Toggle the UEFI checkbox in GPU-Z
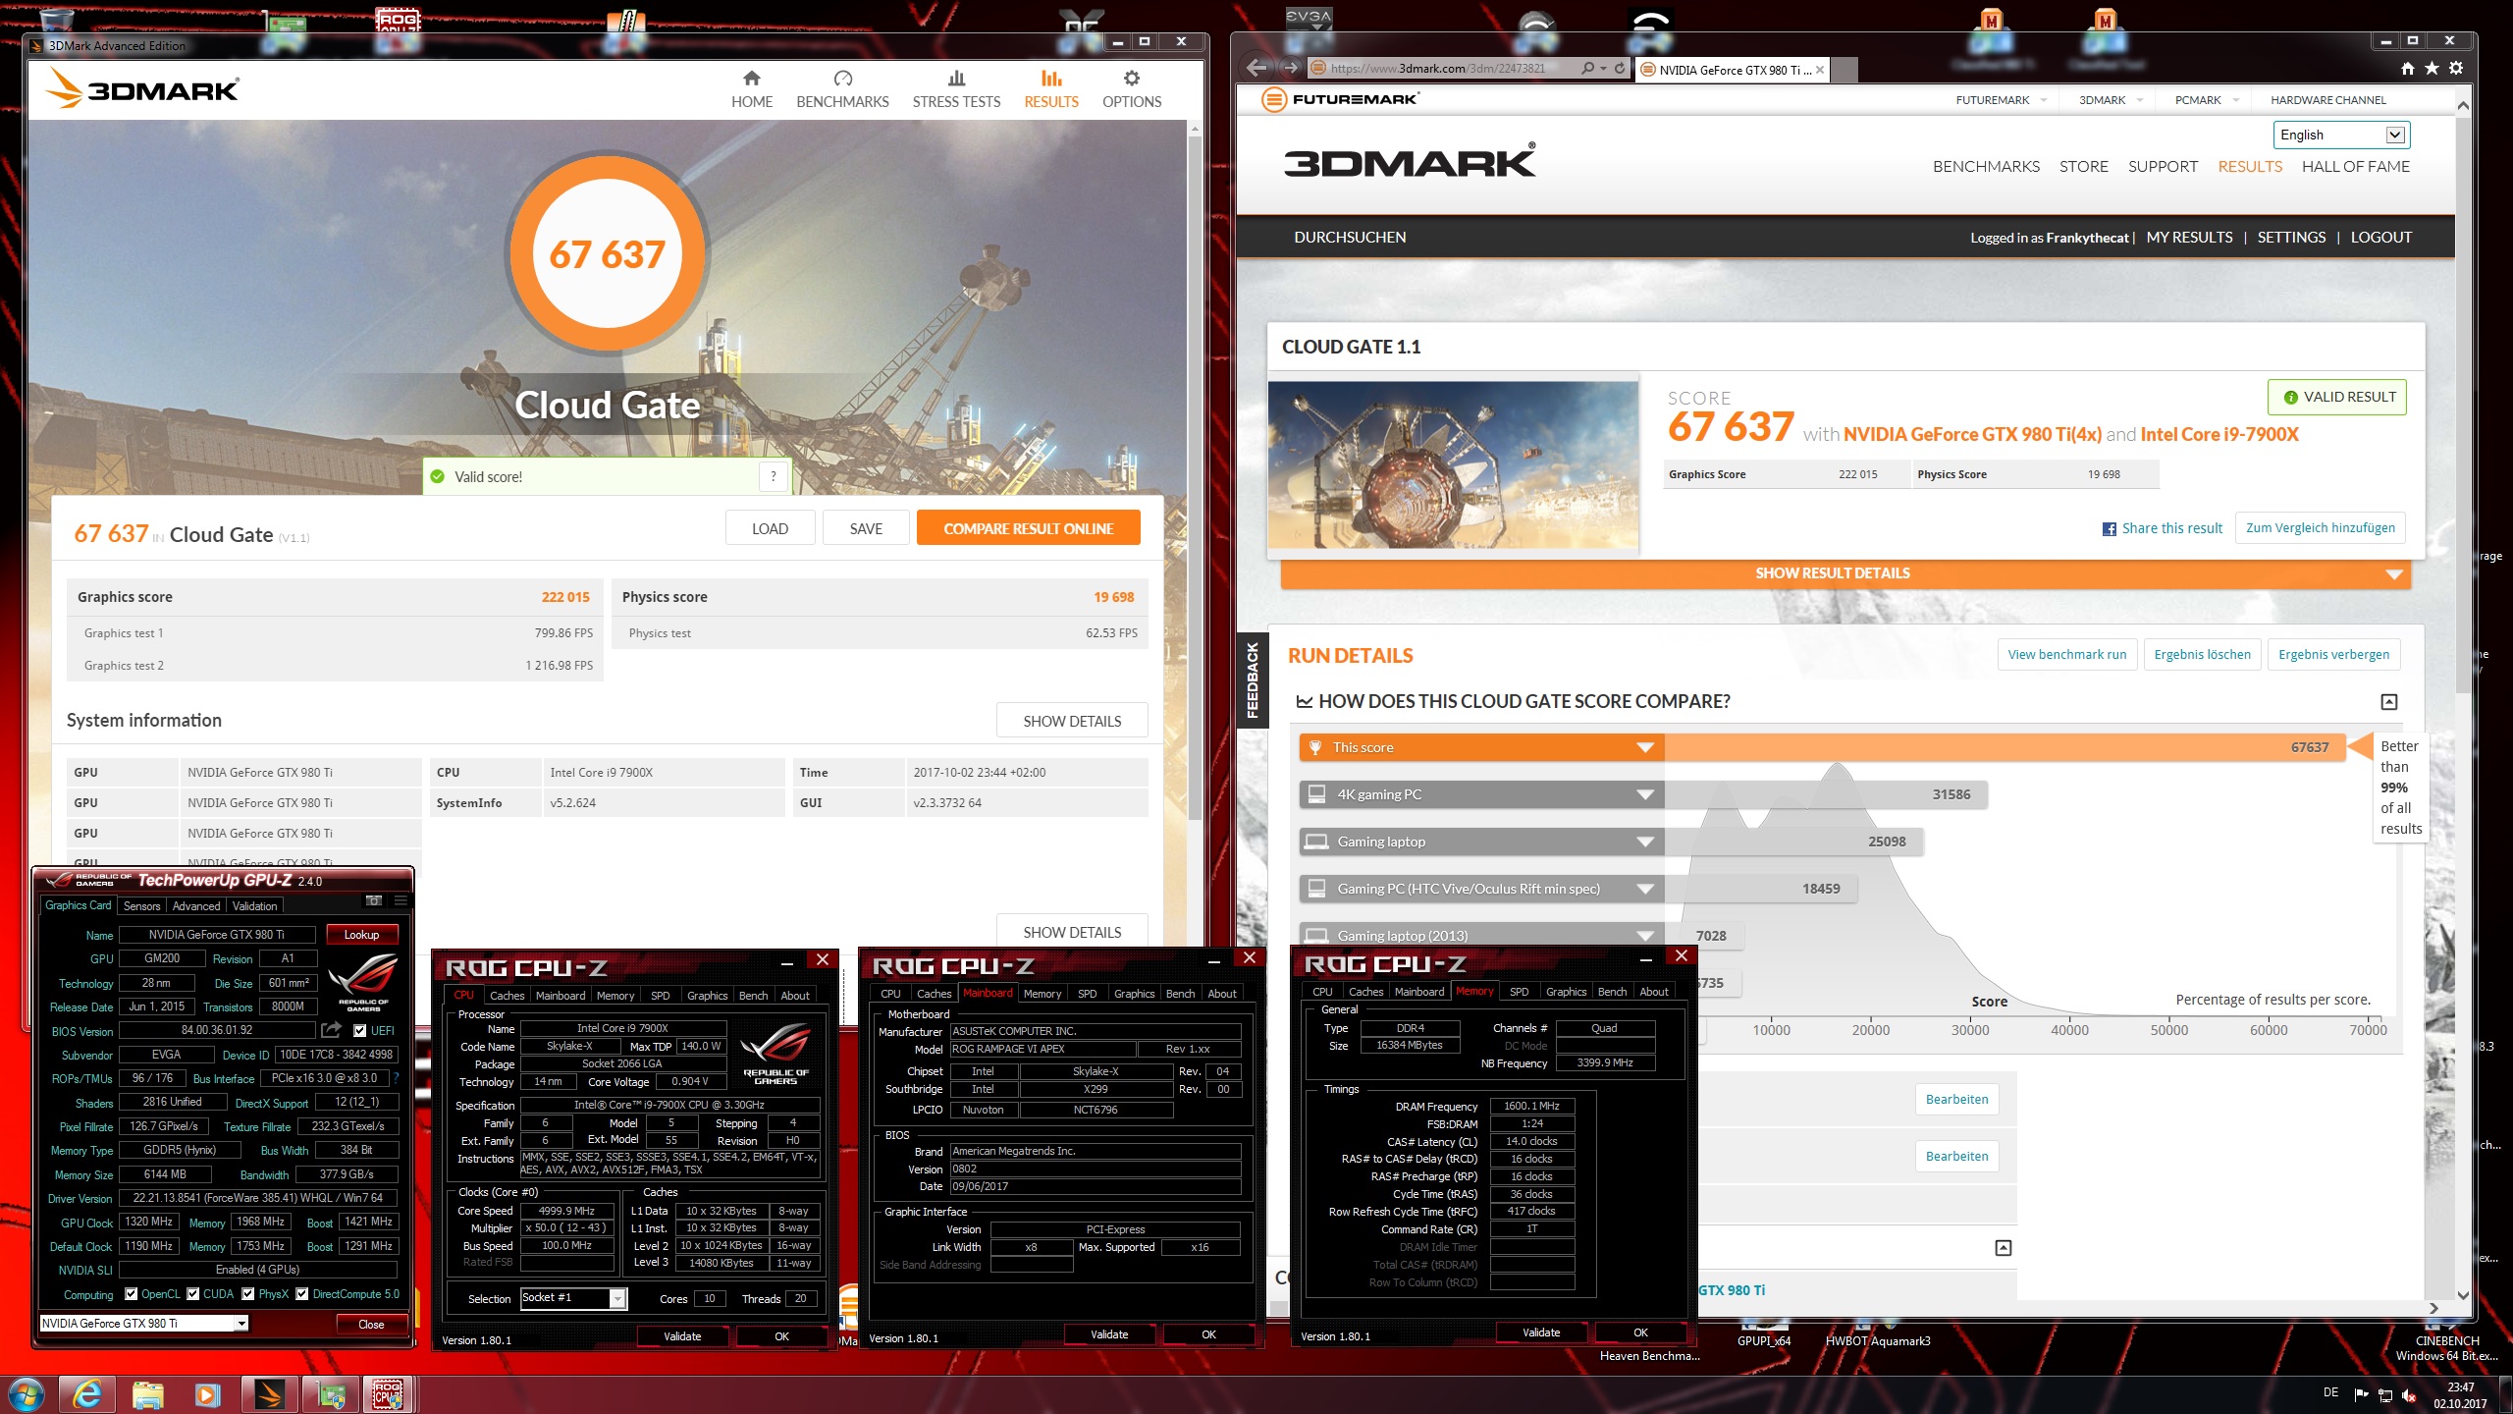2513x1414 pixels. click(x=360, y=1031)
